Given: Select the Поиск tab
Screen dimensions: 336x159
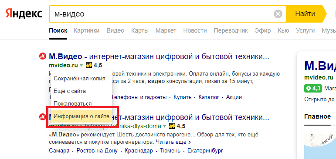Looking at the screenshot, I should click(58, 30).
